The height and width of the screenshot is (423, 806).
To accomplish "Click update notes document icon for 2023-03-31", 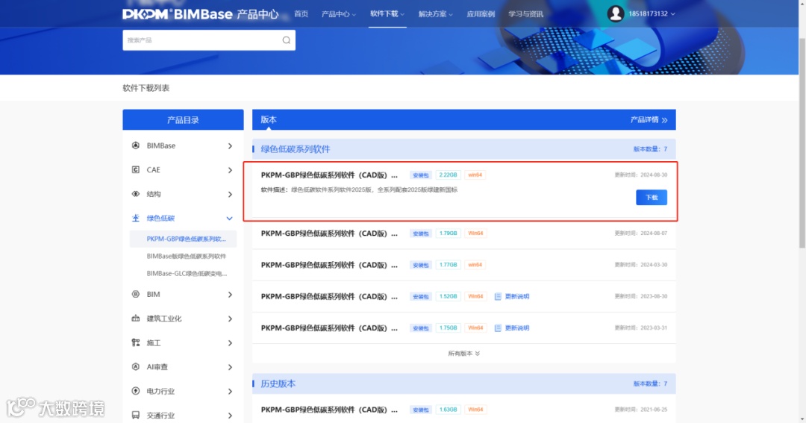I will click(498, 328).
